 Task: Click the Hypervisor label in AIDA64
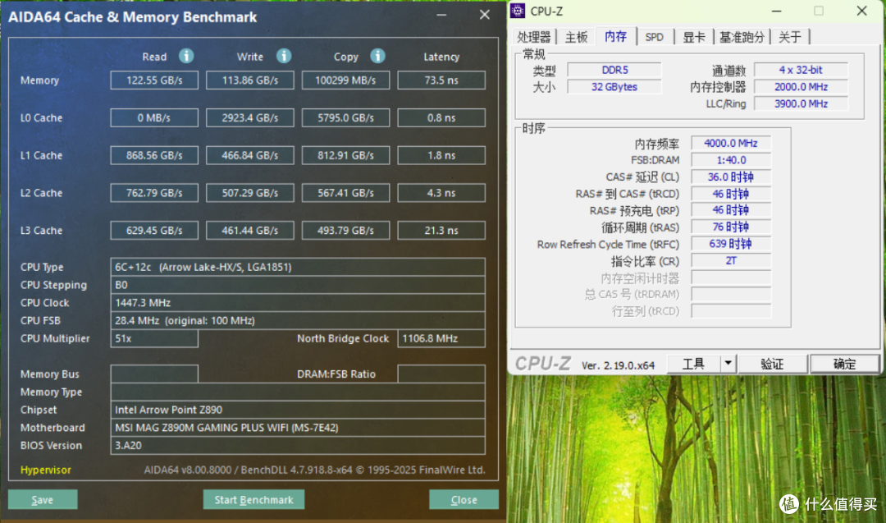pyautogui.click(x=46, y=470)
